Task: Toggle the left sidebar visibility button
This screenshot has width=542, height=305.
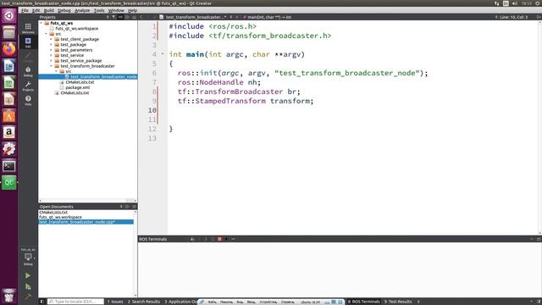Action: point(42,302)
